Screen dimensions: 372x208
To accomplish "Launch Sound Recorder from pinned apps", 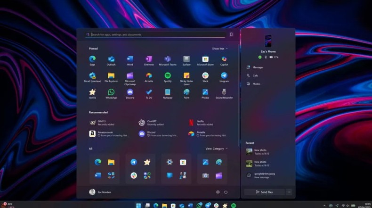I will point(224,92).
